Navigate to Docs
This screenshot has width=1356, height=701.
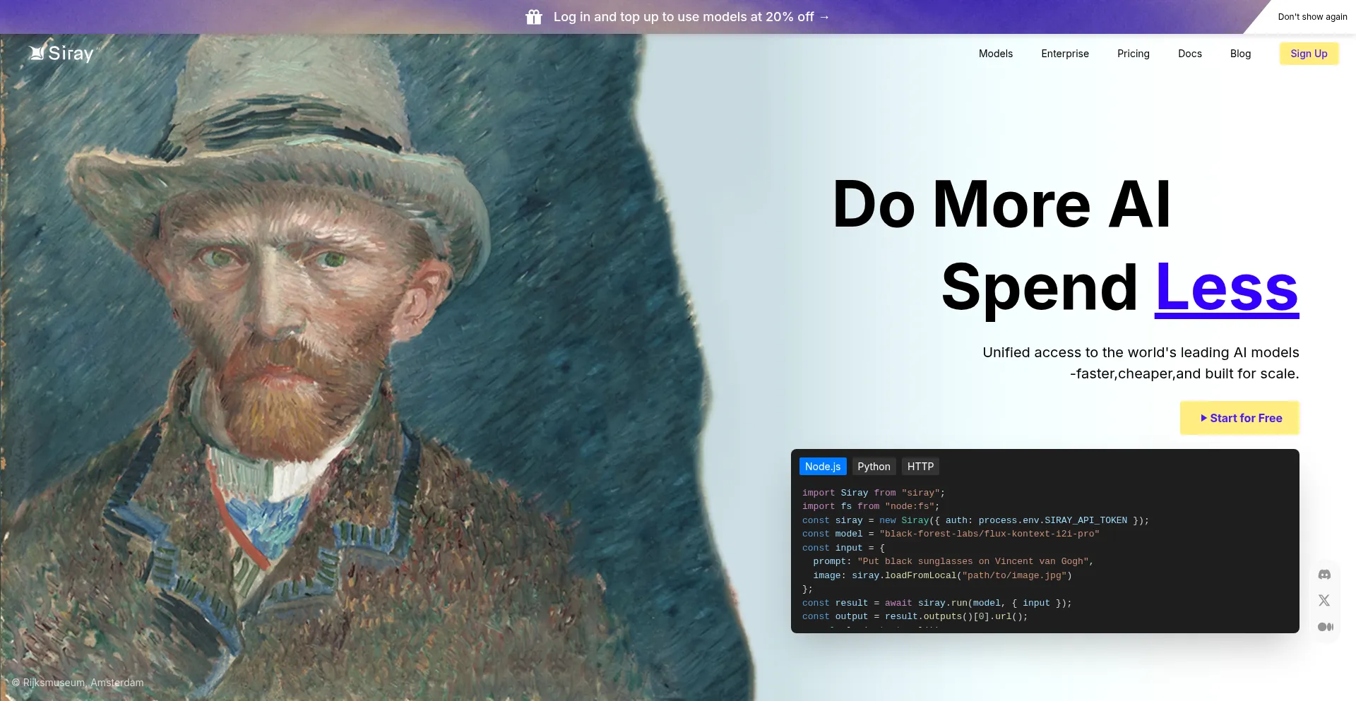tap(1190, 54)
